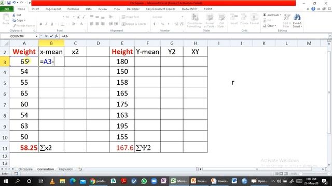Customize Quick Access Toolbar dropdown

pyautogui.click(x=30, y=3)
